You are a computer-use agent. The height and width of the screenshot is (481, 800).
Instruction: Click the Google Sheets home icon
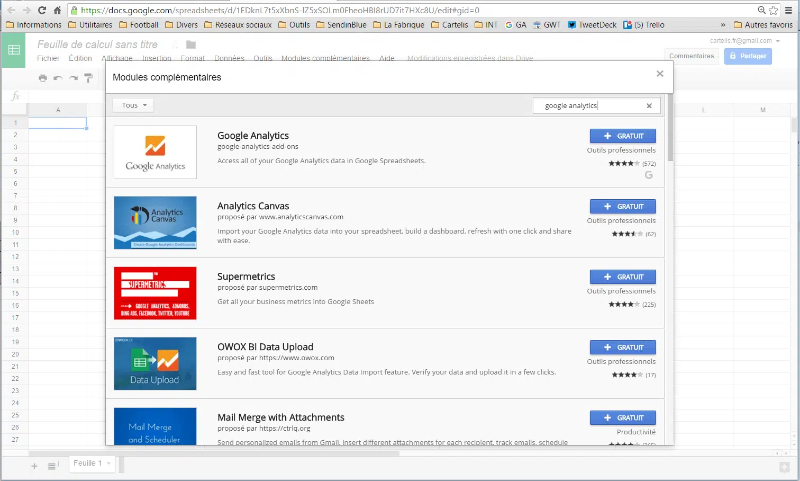14,50
